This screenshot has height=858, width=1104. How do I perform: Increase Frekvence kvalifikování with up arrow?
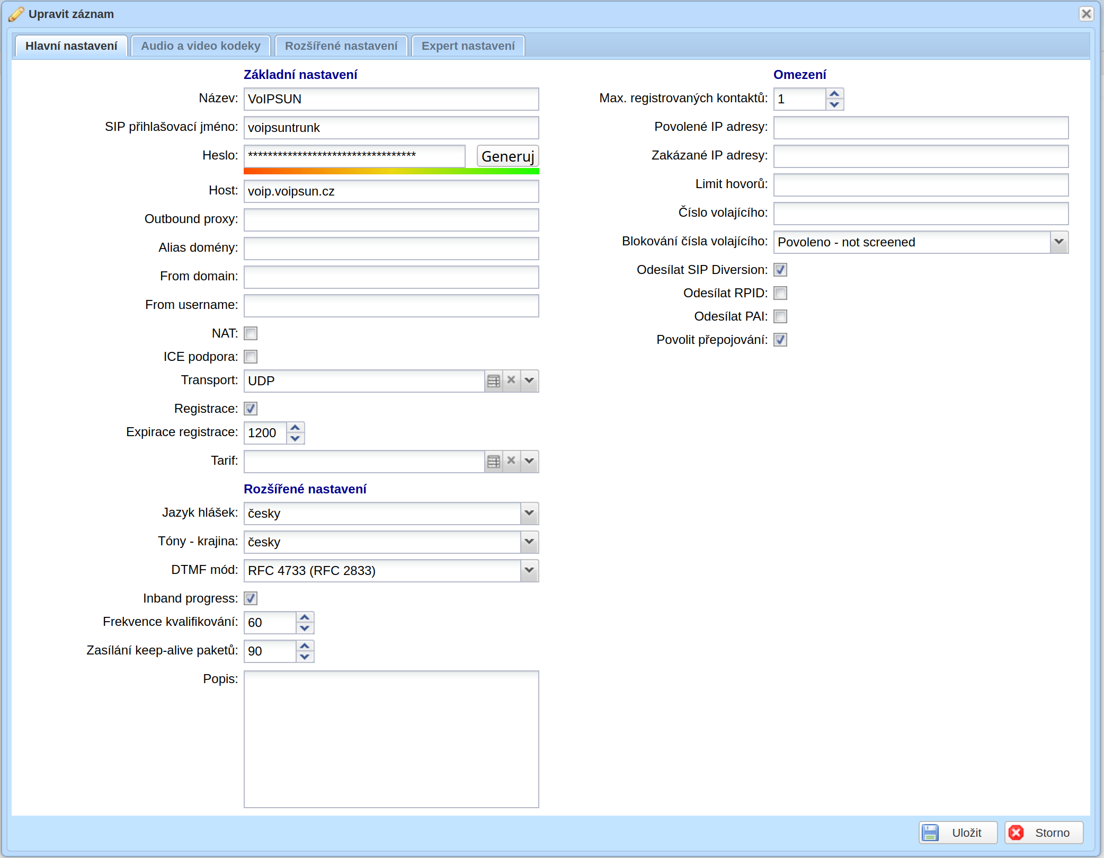[305, 617]
